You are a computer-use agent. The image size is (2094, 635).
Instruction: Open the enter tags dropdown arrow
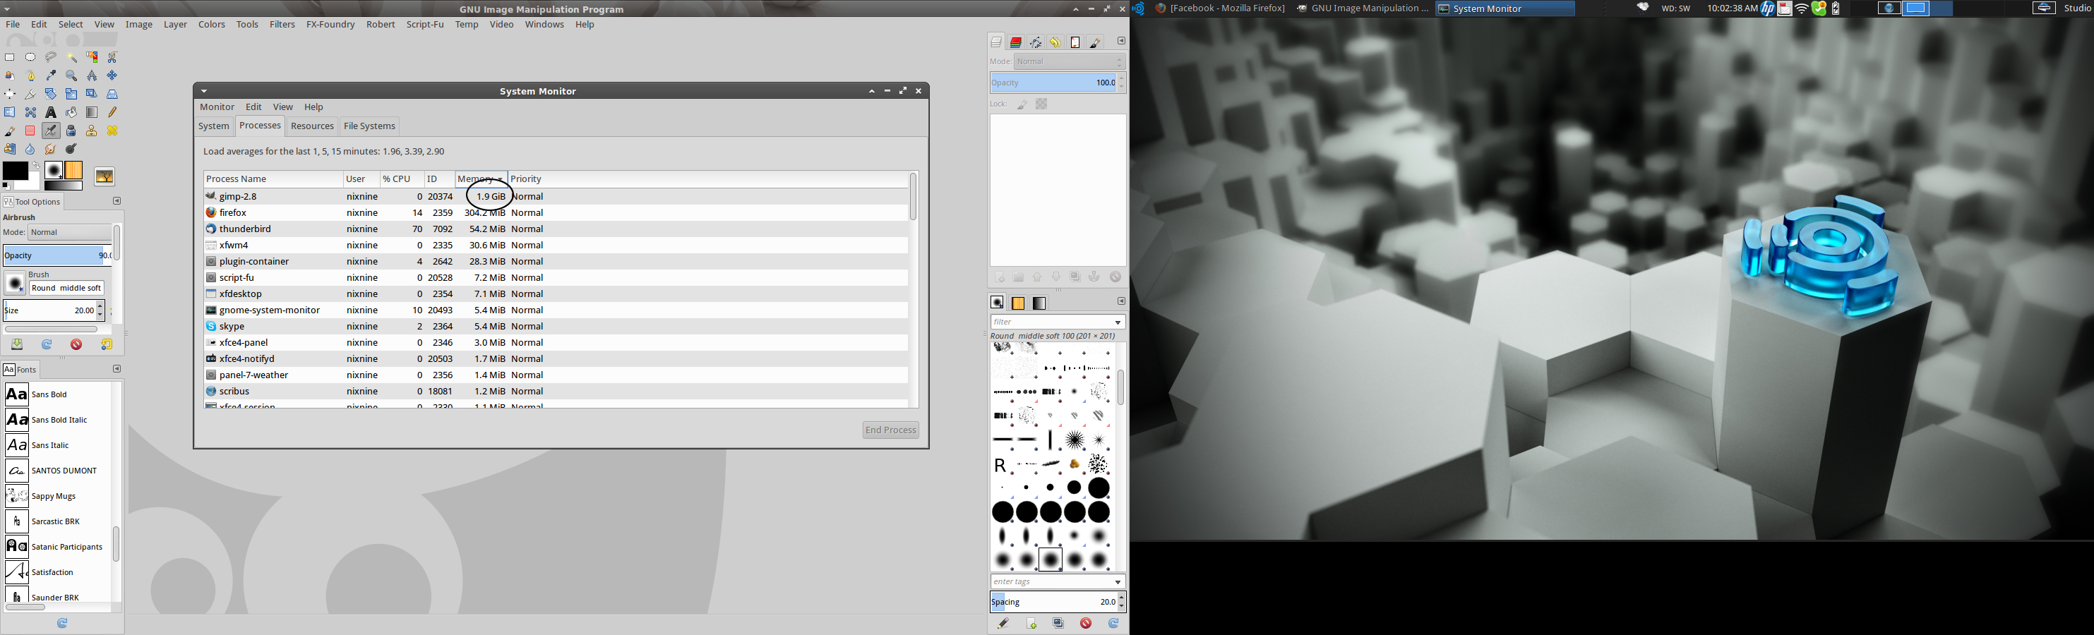pos(1118,582)
